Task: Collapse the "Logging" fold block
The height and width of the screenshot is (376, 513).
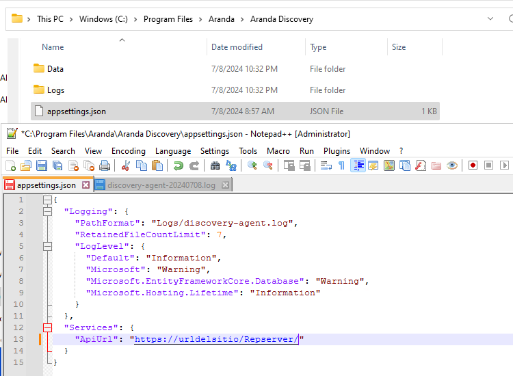Action: [48, 211]
